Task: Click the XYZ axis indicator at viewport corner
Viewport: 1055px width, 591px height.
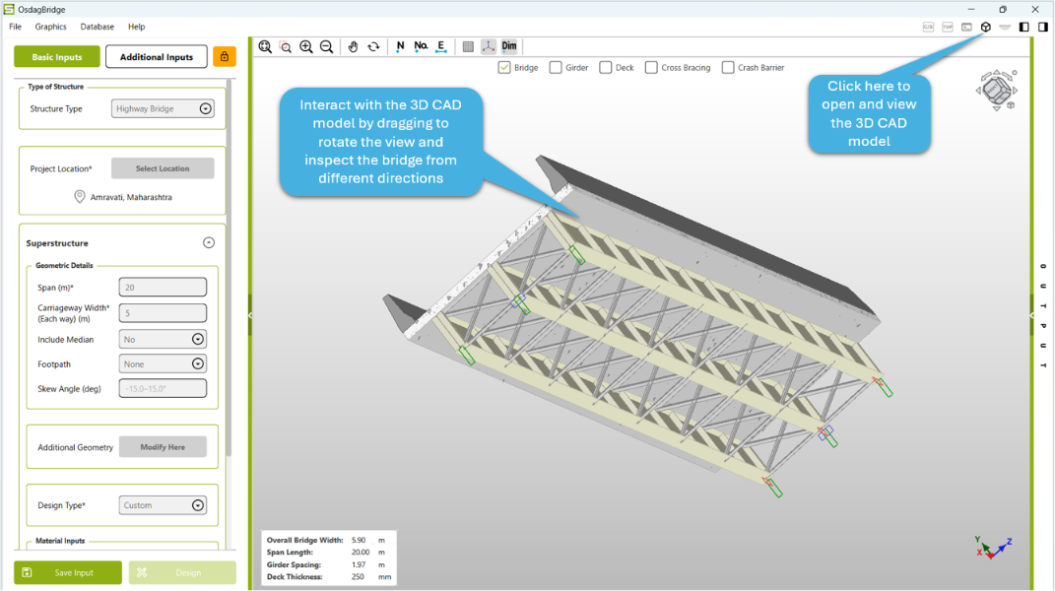Action: coord(993,547)
